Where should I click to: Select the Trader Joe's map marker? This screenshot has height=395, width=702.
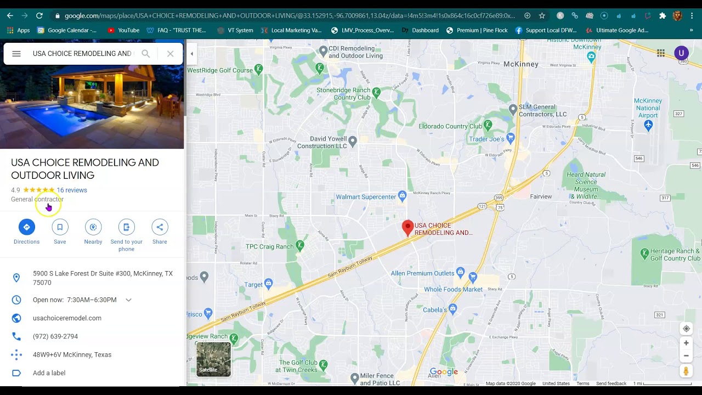coord(511,137)
